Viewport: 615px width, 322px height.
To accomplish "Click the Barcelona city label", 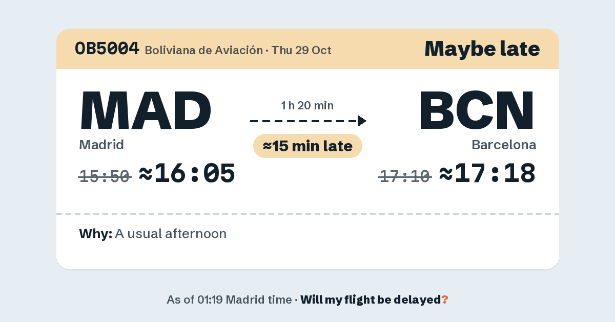I will 504,145.
